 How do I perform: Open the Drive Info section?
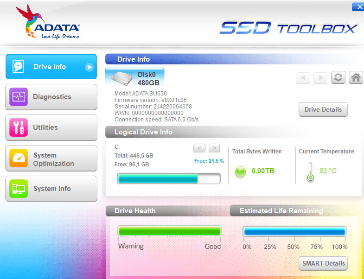pos(51,67)
